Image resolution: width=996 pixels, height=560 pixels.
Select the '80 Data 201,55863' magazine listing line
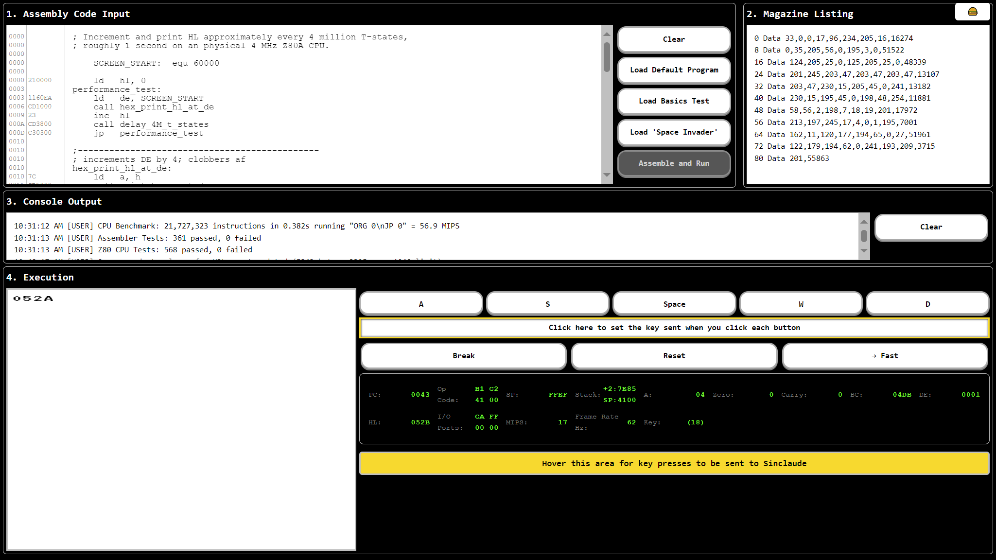[791, 158]
